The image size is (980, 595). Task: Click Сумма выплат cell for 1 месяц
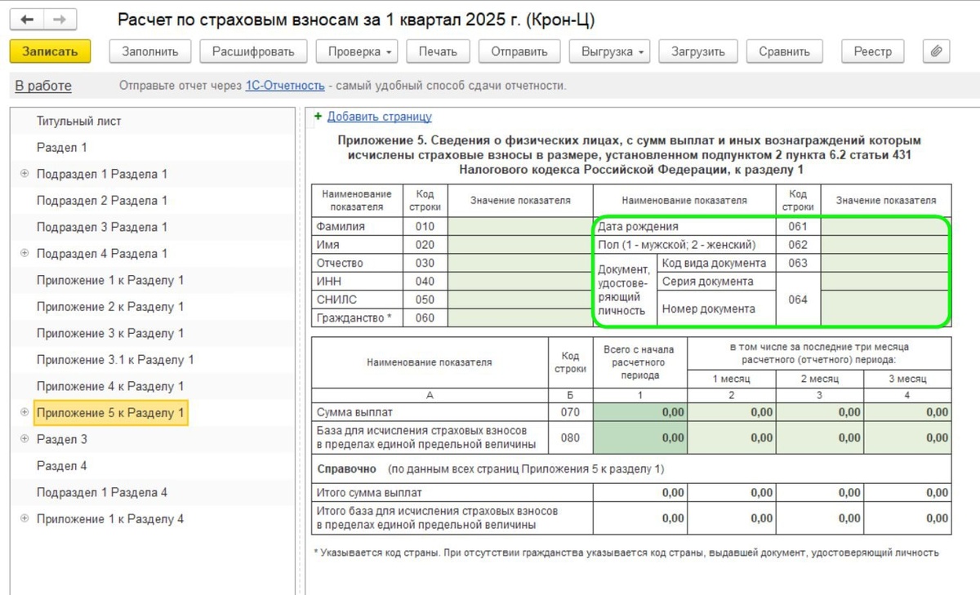tap(732, 412)
